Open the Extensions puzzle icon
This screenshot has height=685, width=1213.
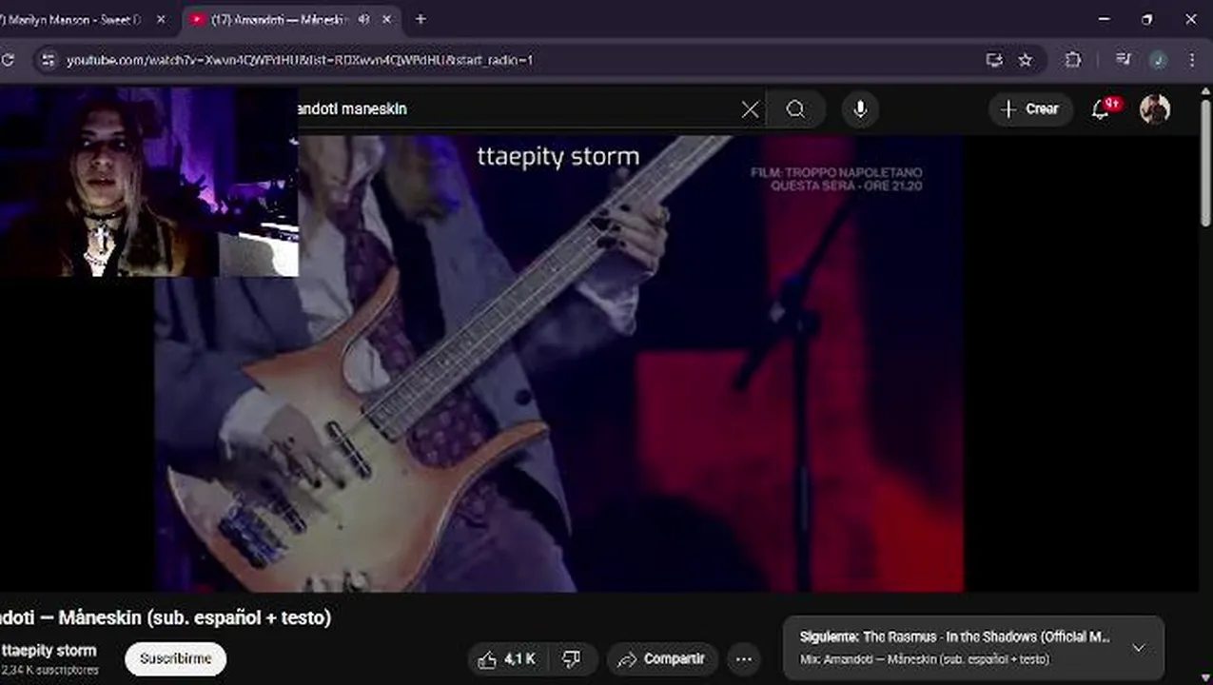tap(1073, 60)
